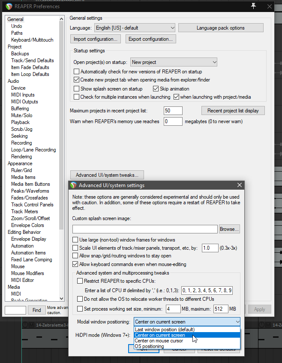
Task: Select Track Control Panels in the tree
Action: 32,205
